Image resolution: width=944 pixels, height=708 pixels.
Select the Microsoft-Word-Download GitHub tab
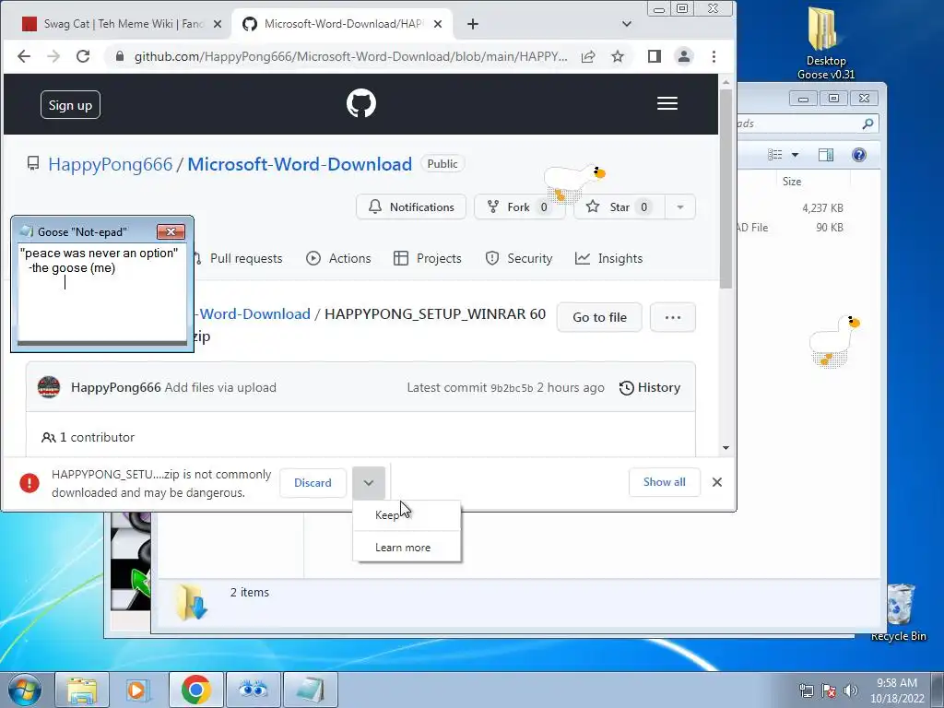[x=343, y=24]
